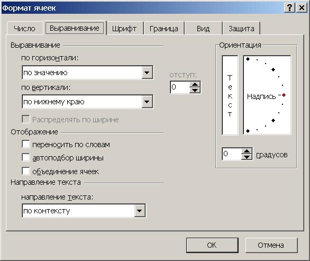
Task: Click the отступ input field
Action: [180, 87]
